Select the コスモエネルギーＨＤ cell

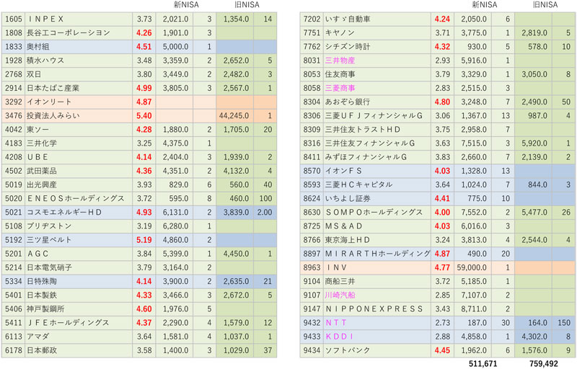[79, 213]
